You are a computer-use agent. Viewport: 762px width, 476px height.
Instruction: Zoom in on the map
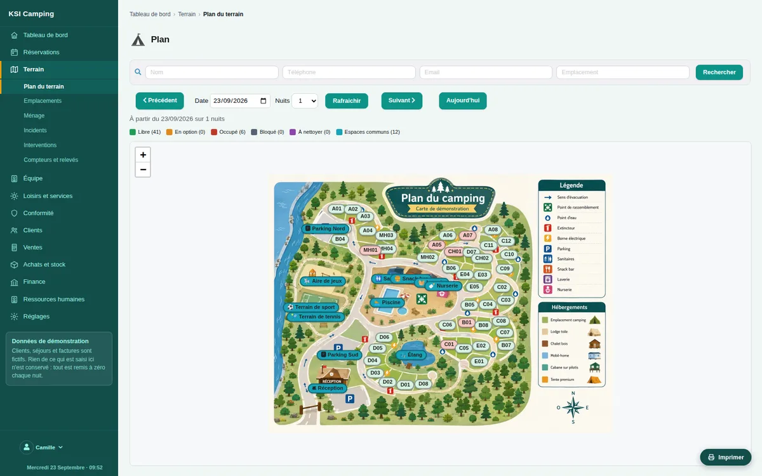coord(143,155)
